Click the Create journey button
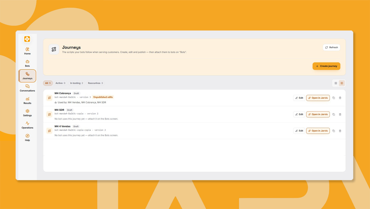This screenshot has width=370, height=209. [x=326, y=66]
